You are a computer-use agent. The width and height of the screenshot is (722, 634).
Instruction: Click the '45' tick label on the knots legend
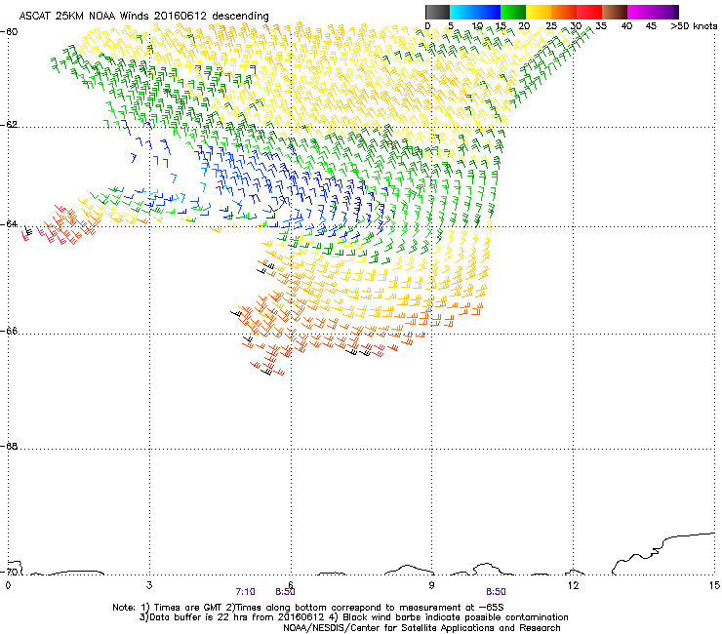tap(651, 26)
